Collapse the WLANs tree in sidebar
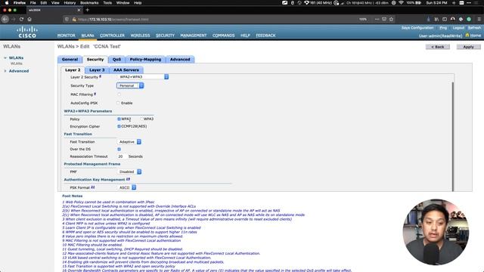 5,58
